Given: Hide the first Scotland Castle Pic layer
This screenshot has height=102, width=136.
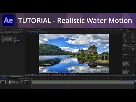Looking at the screenshot, I should (1, 82).
